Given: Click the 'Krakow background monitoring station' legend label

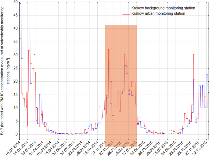Looking at the screenshot, I should (163, 8).
